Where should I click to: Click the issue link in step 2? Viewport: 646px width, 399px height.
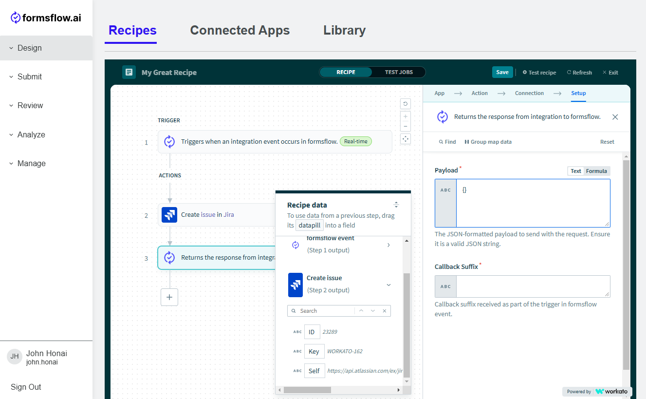208,215
